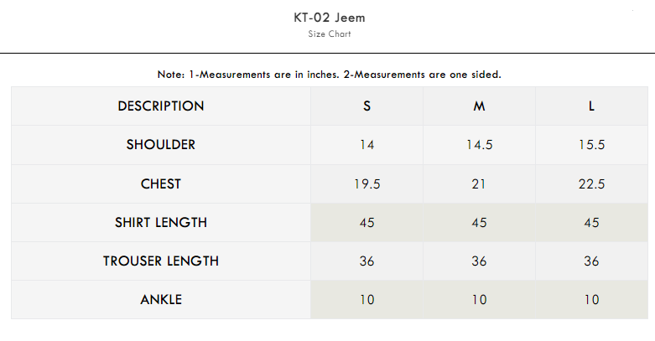Screen dimensions: 655x341
Task: Select shirt length 45 in M column
Action: pos(479,223)
